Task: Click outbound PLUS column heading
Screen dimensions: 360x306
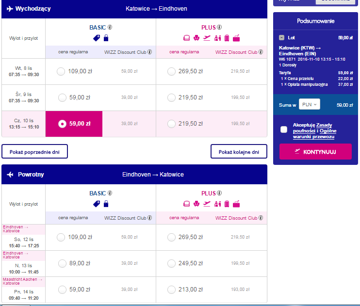Action: [x=209, y=27]
